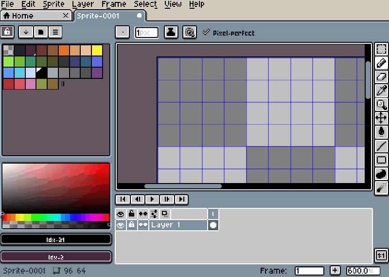The height and width of the screenshot is (277, 389).
Task: Go to last frame button
Action: 181,199
